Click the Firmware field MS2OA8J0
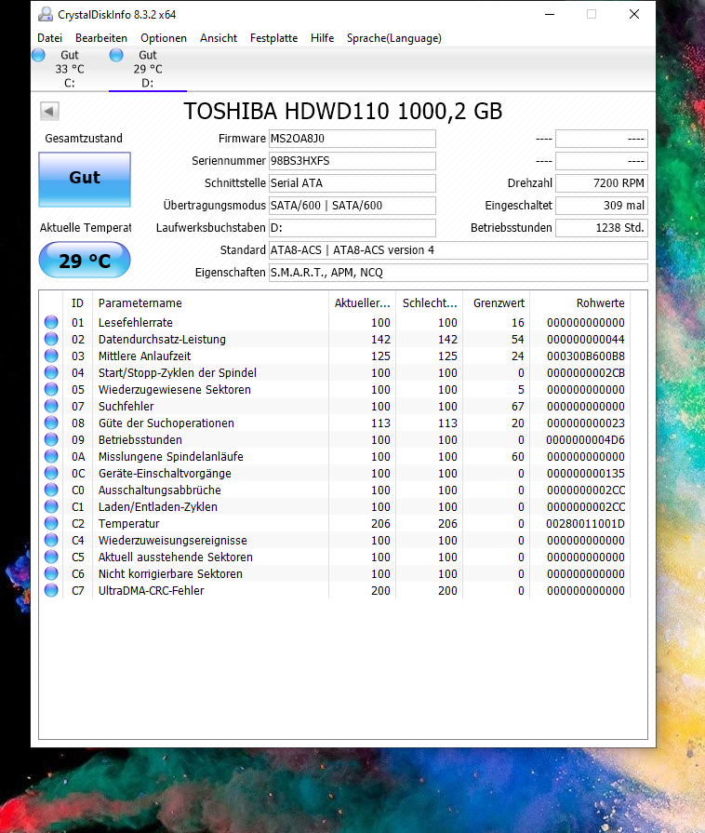705x833 pixels. click(352, 139)
